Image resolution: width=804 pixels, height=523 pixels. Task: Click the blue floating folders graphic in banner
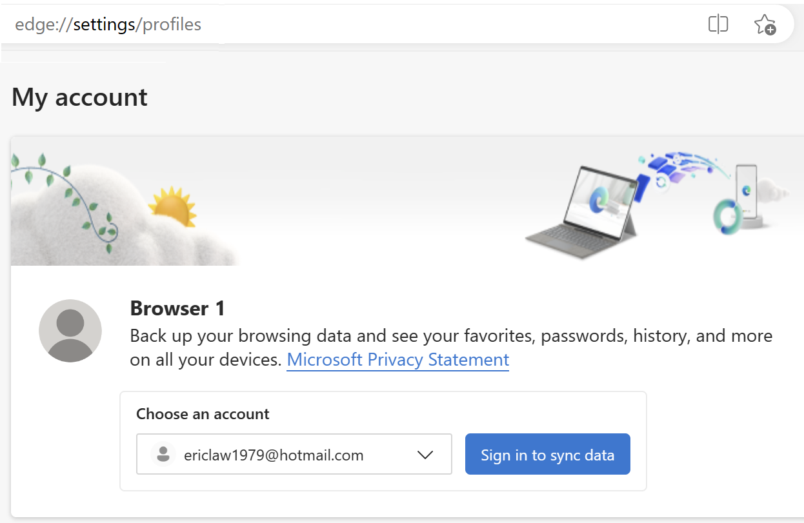click(x=671, y=169)
